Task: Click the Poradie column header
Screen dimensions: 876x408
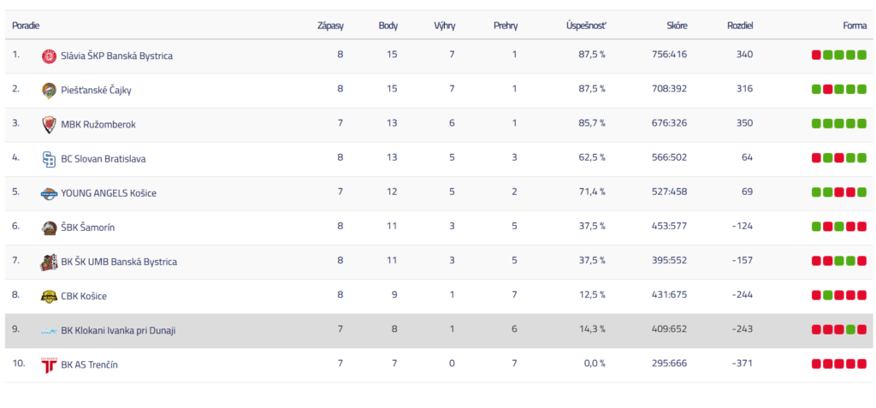Action: 26,26
